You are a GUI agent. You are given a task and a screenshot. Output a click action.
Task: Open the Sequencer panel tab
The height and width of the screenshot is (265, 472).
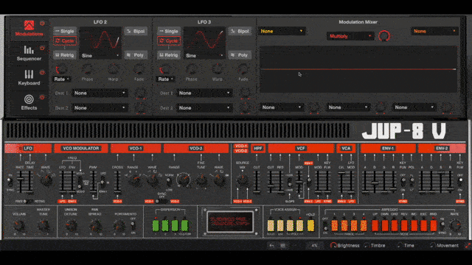(29, 53)
